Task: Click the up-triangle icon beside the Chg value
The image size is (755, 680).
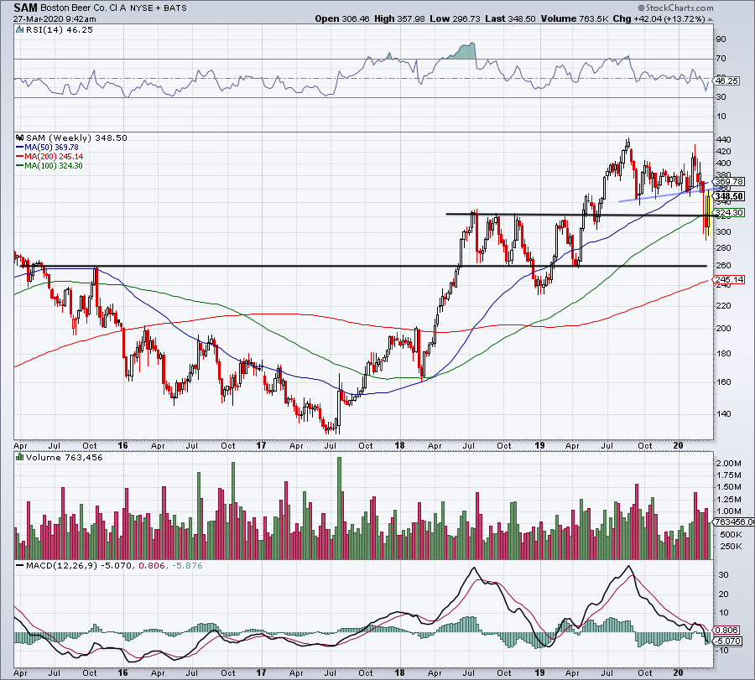Action: click(711, 19)
